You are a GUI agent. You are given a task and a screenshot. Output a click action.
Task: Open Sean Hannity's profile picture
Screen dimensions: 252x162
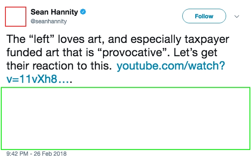15,17
